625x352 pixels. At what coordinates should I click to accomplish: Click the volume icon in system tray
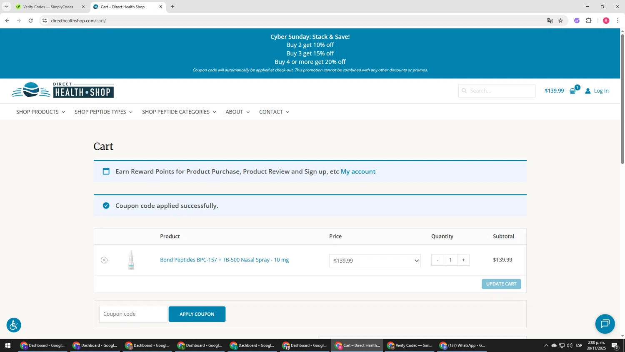(570, 345)
